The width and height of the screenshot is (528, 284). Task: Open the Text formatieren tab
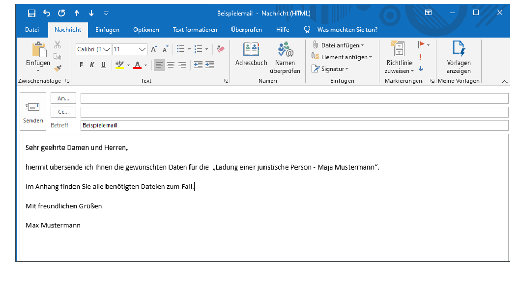coord(195,30)
